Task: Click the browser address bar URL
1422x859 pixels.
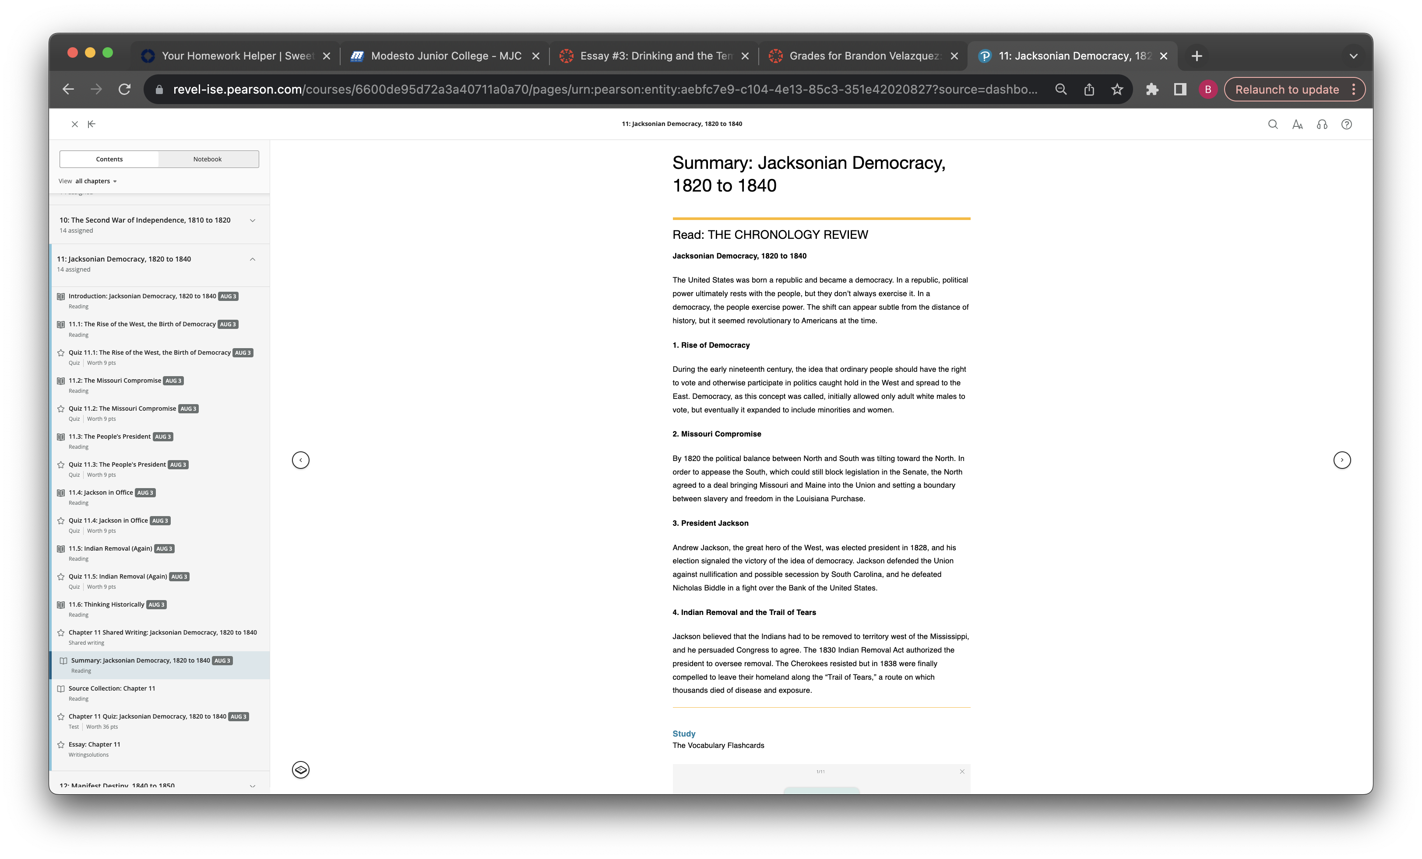Action: coord(605,89)
